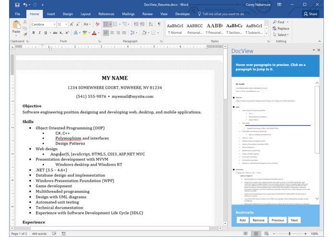Viewport: 333px width, 237px height.
Task: Toggle Italic formatting
Action: [39, 33]
